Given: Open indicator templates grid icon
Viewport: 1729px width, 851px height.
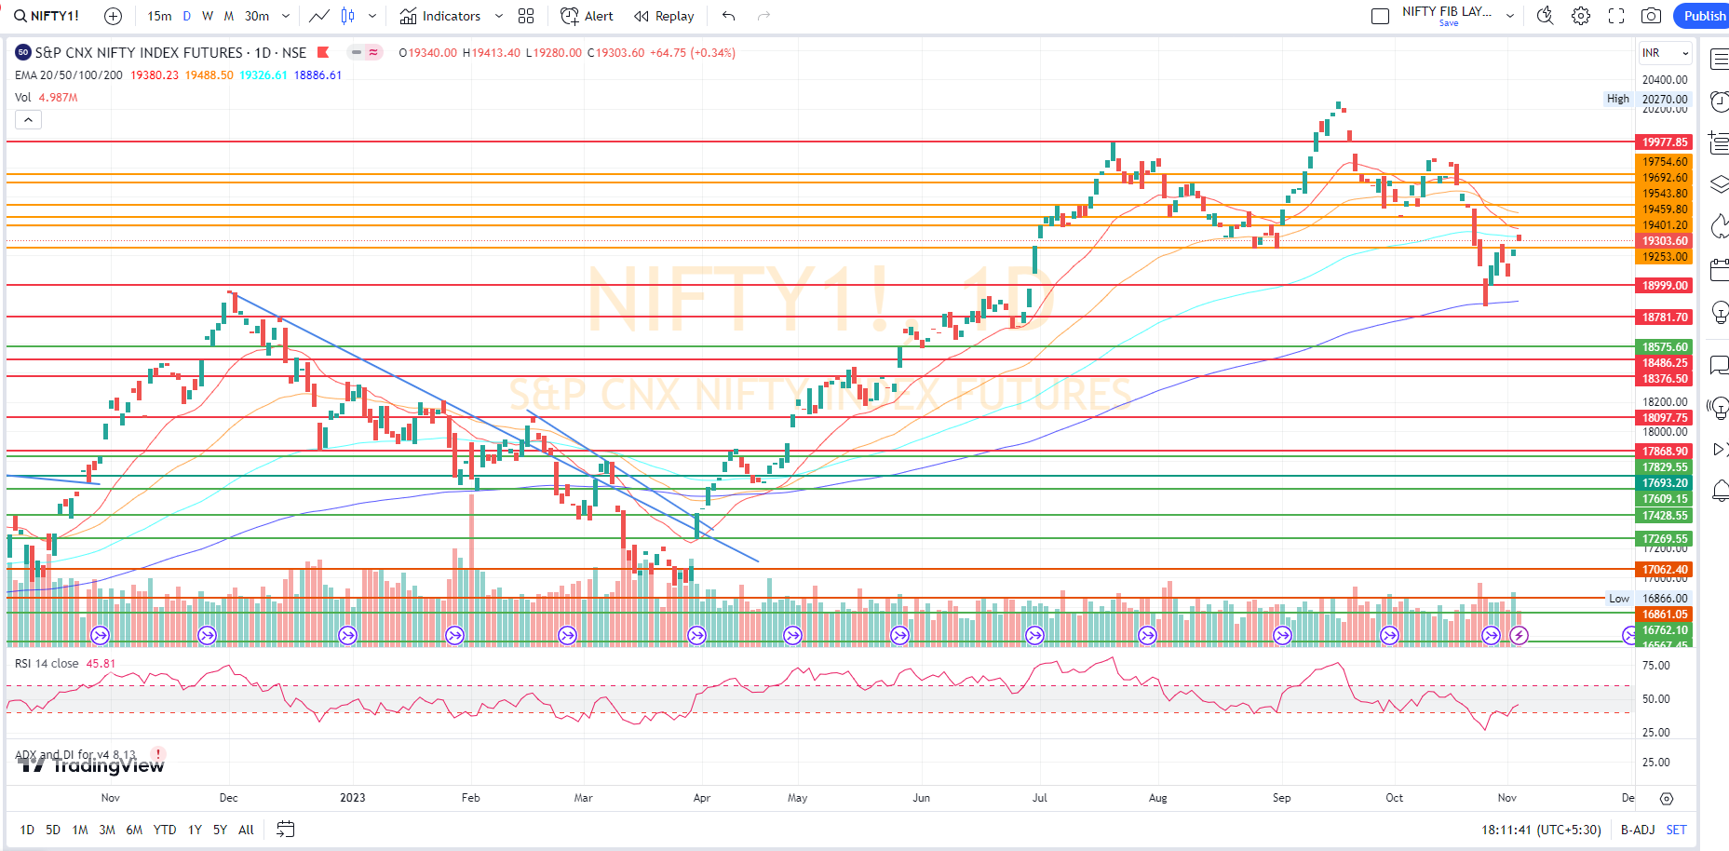Looking at the screenshot, I should (526, 16).
